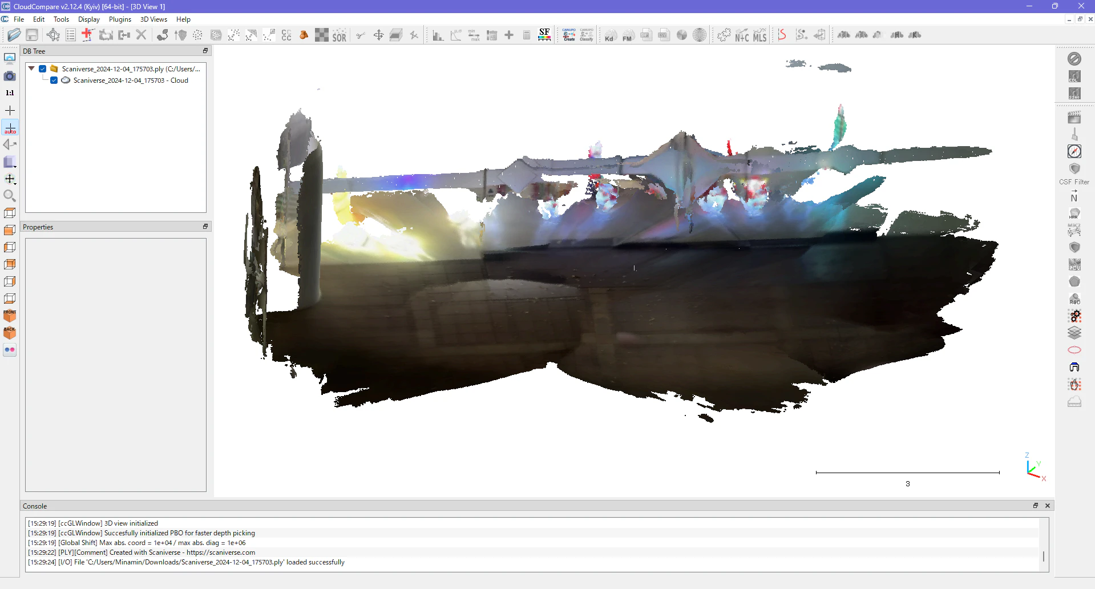Click the SOR noise filter icon
This screenshot has height=589, width=1095.
click(x=340, y=35)
